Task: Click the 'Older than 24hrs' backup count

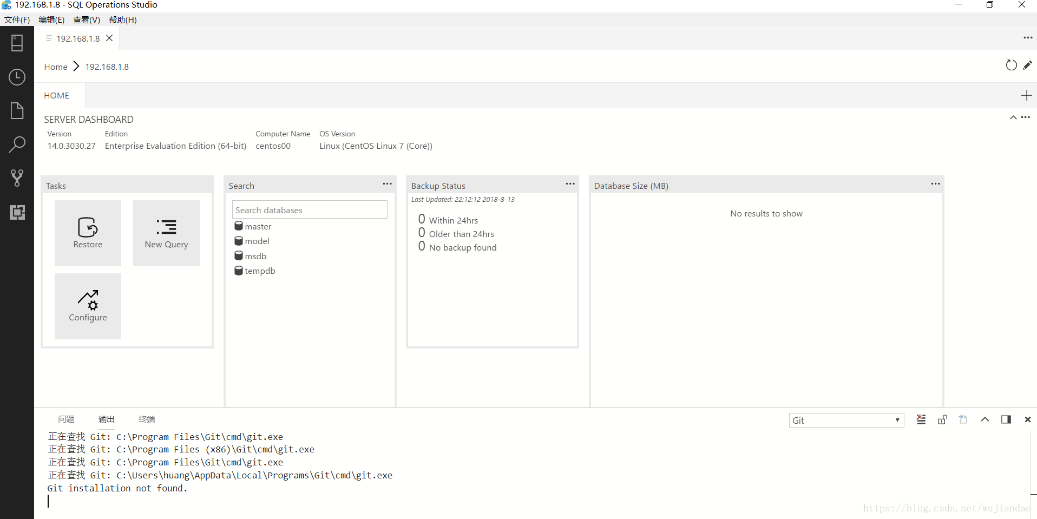Action: pos(456,233)
